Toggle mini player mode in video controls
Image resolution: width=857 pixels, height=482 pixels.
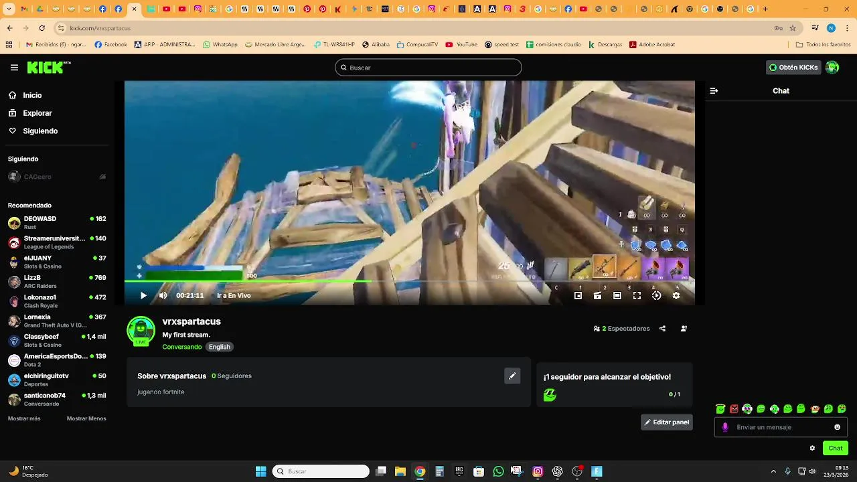coord(578,295)
